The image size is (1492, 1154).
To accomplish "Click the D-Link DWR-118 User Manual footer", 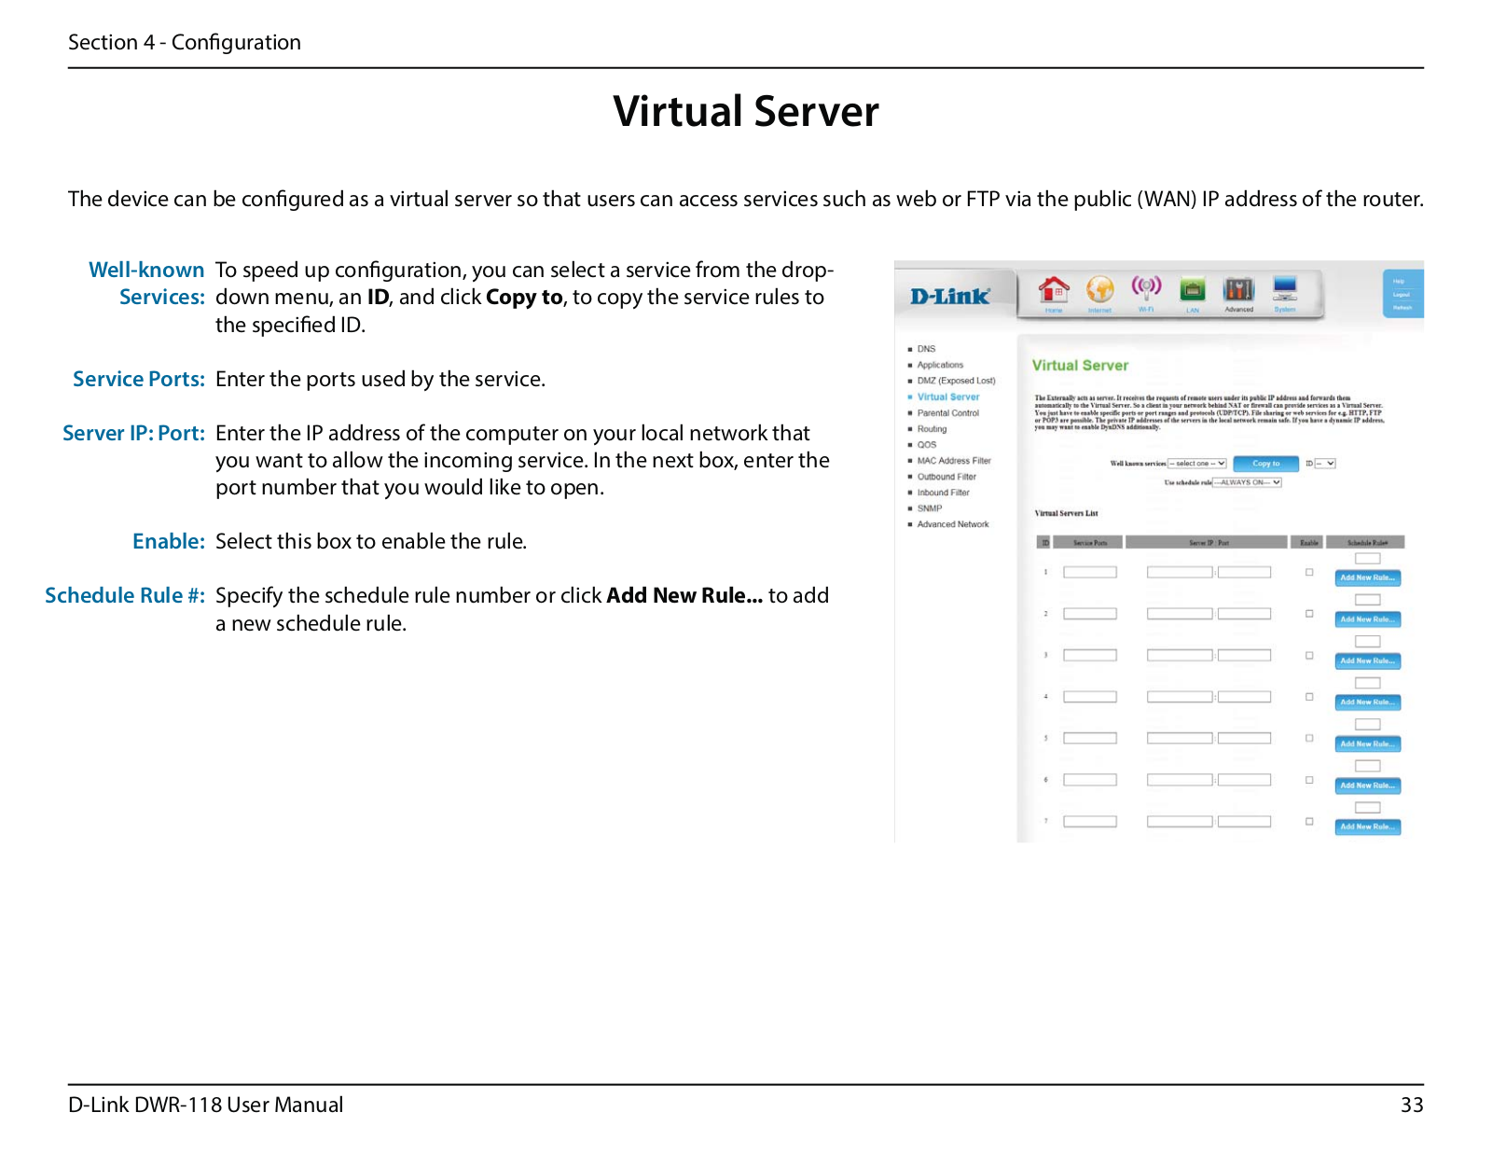I will (205, 1105).
